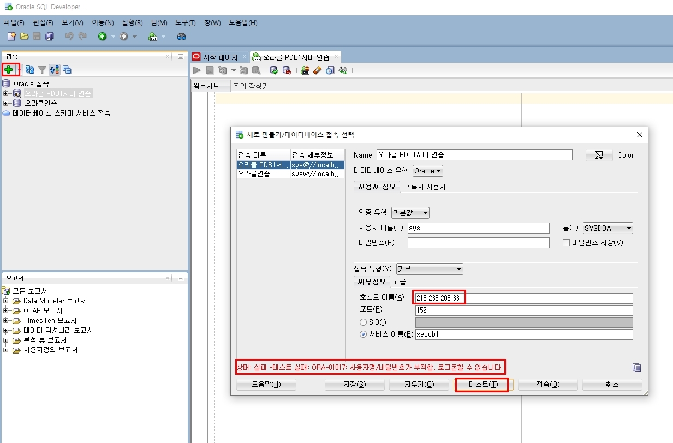Image resolution: width=673 pixels, height=443 pixels.
Task: Click the binoculars Find DB Object icon
Action: (182, 37)
